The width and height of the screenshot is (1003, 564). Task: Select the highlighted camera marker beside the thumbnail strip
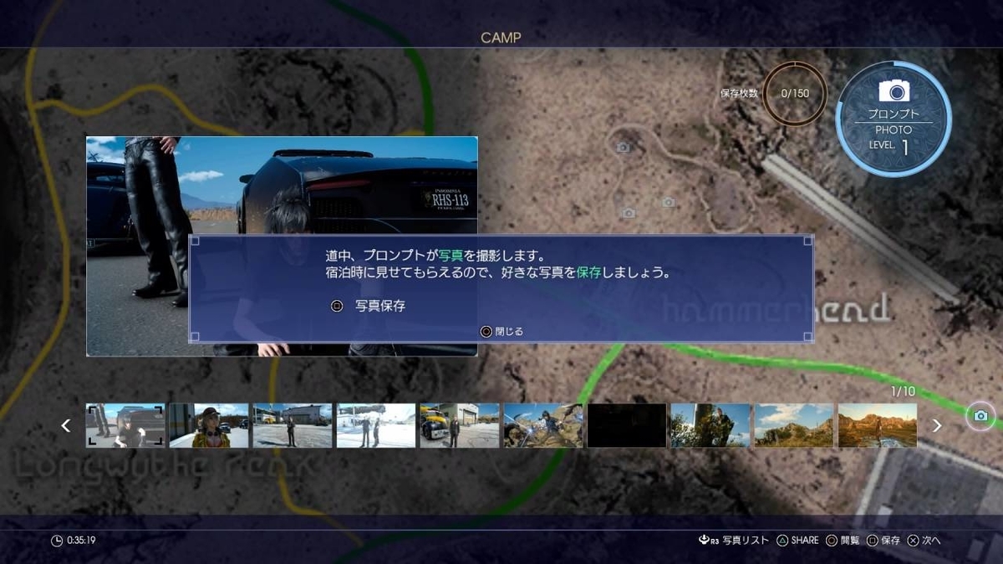click(980, 415)
